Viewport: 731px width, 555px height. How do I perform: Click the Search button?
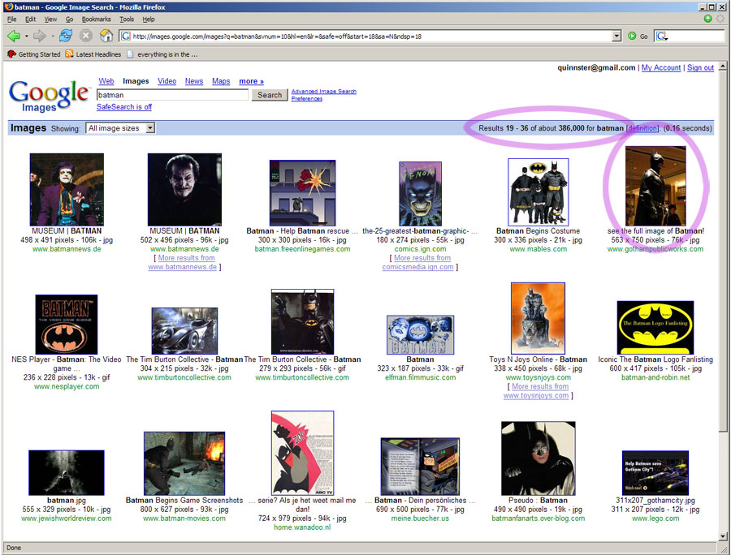click(x=270, y=95)
